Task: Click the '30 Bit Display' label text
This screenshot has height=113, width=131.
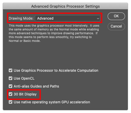Action: coord(25,94)
